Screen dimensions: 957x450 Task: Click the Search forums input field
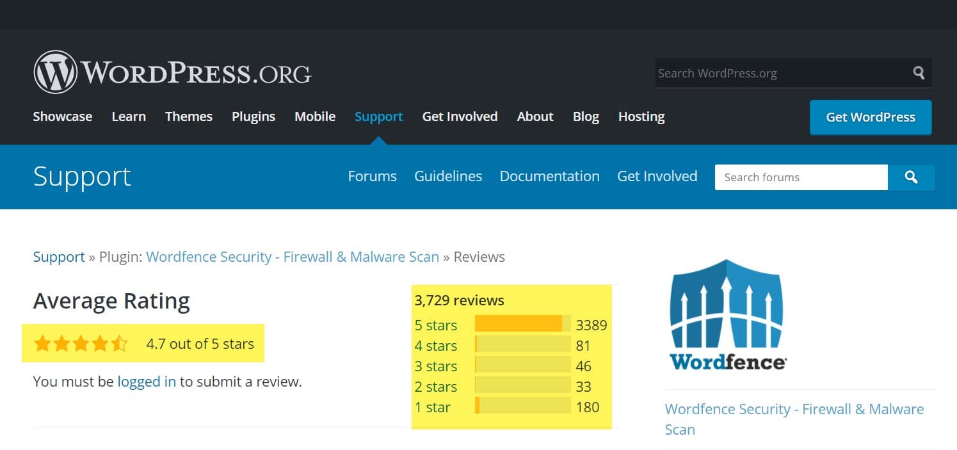tap(800, 177)
